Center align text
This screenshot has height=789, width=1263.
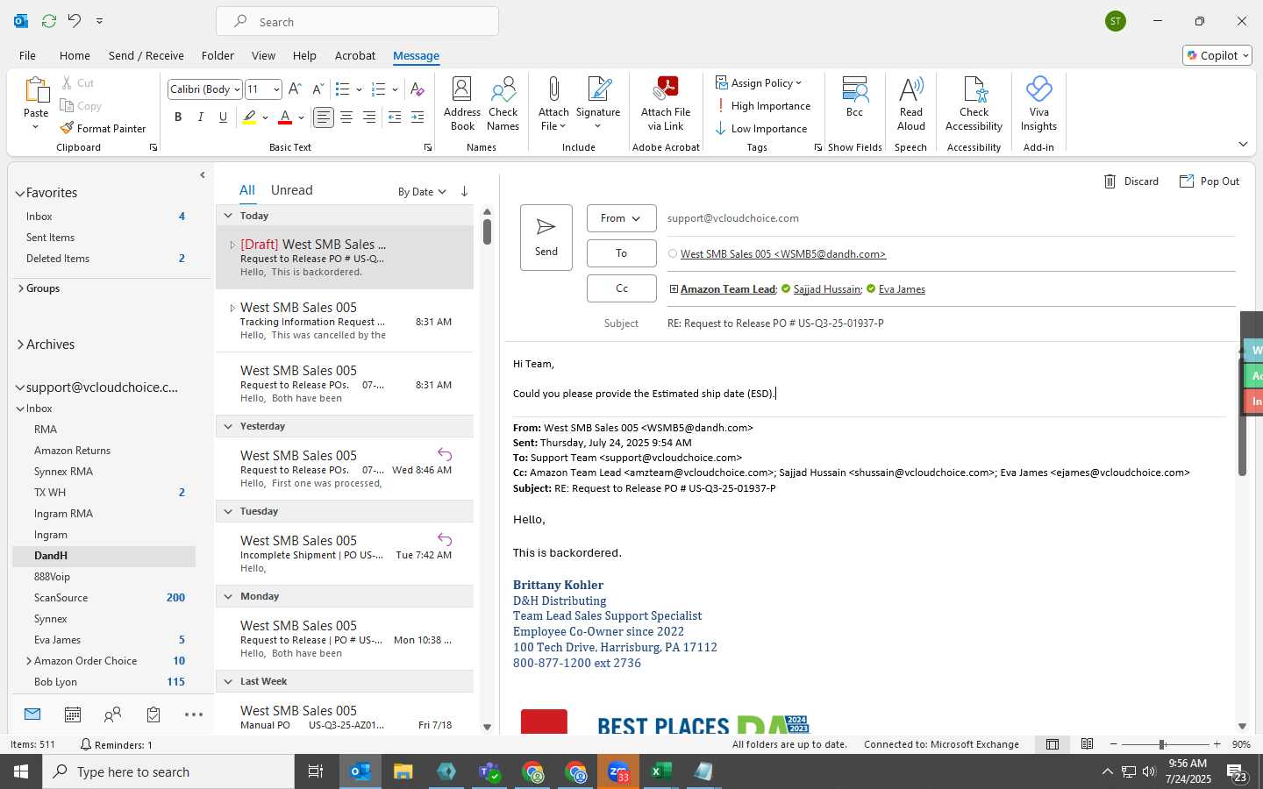point(346,117)
